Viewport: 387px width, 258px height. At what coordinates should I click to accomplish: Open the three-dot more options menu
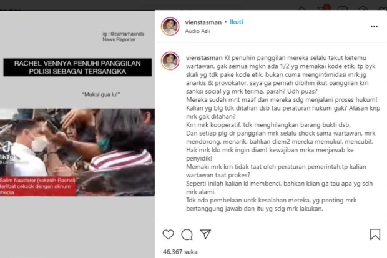[374, 26]
